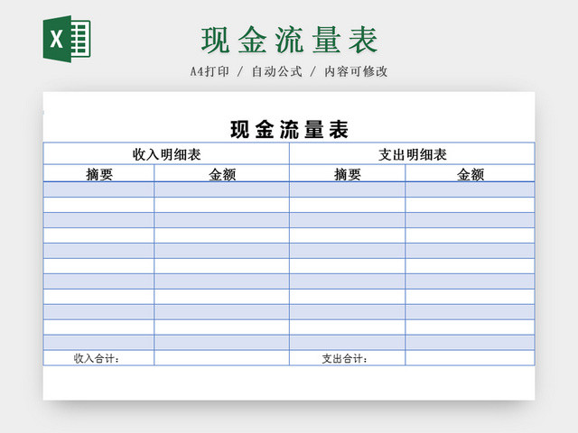Viewport: 578px width, 433px height.
Task: Select the black 现金流量表 sheet title
Action: [x=289, y=130]
